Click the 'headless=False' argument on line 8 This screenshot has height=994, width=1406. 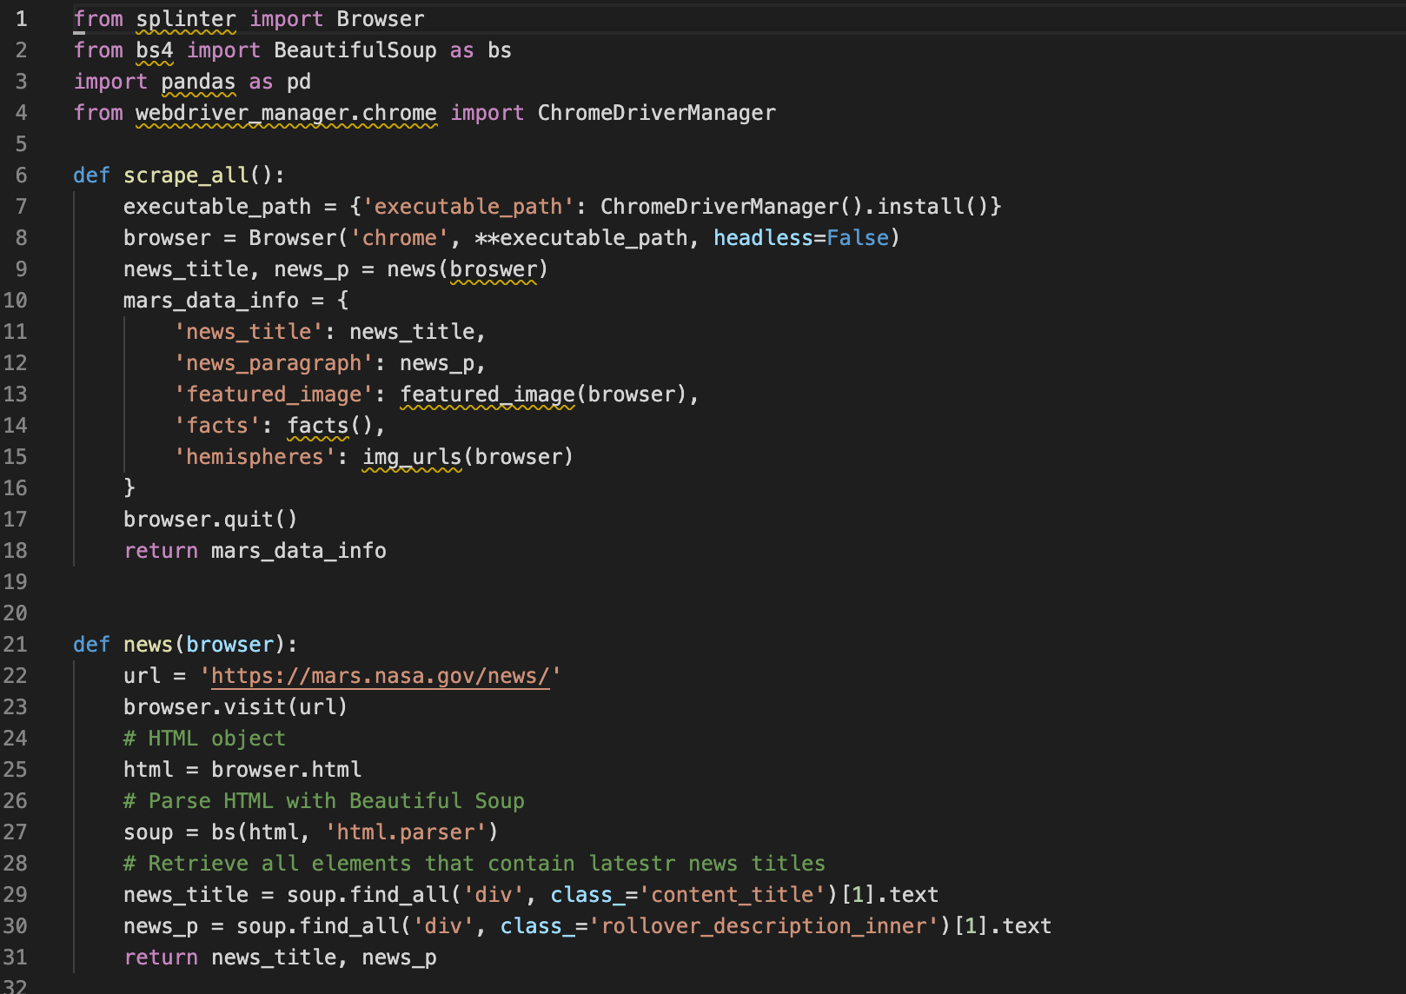tap(804, 237)
